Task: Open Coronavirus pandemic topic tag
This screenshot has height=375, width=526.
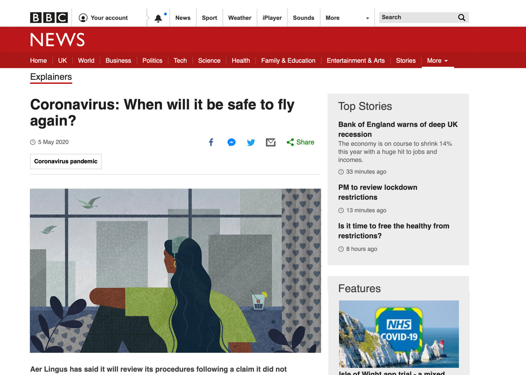Action: pyautogui.click(x=66, y=161)
